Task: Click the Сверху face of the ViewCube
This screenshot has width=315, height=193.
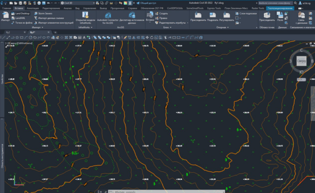Action: [x=301, y=61]
